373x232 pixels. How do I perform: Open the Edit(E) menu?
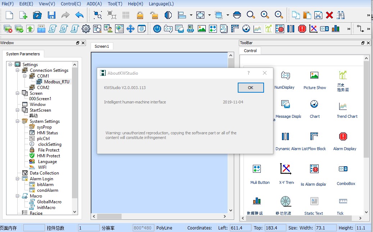26,4
